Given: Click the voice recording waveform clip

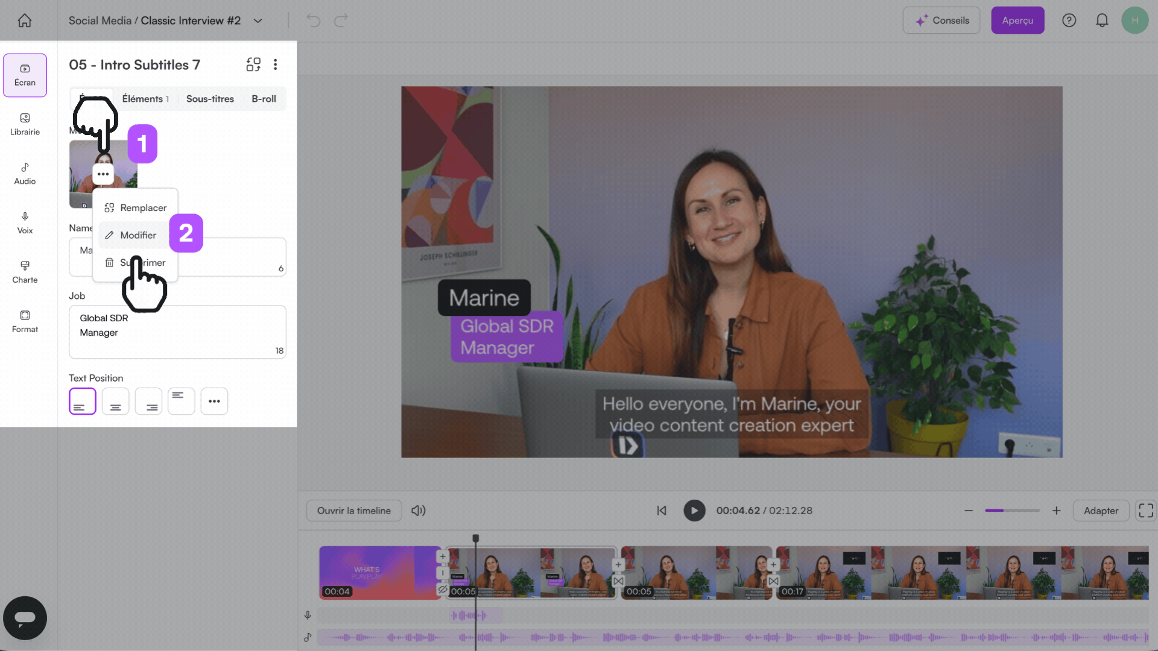Looking at the screenshot, I should (476, 615).
